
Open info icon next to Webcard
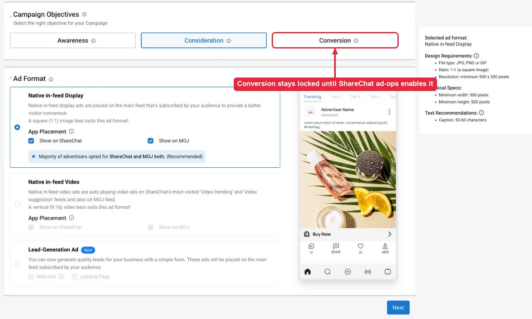pyautogui.click(x=61, y=277)
